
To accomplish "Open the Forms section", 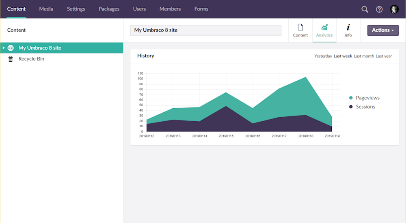I will tap(201, 9).
